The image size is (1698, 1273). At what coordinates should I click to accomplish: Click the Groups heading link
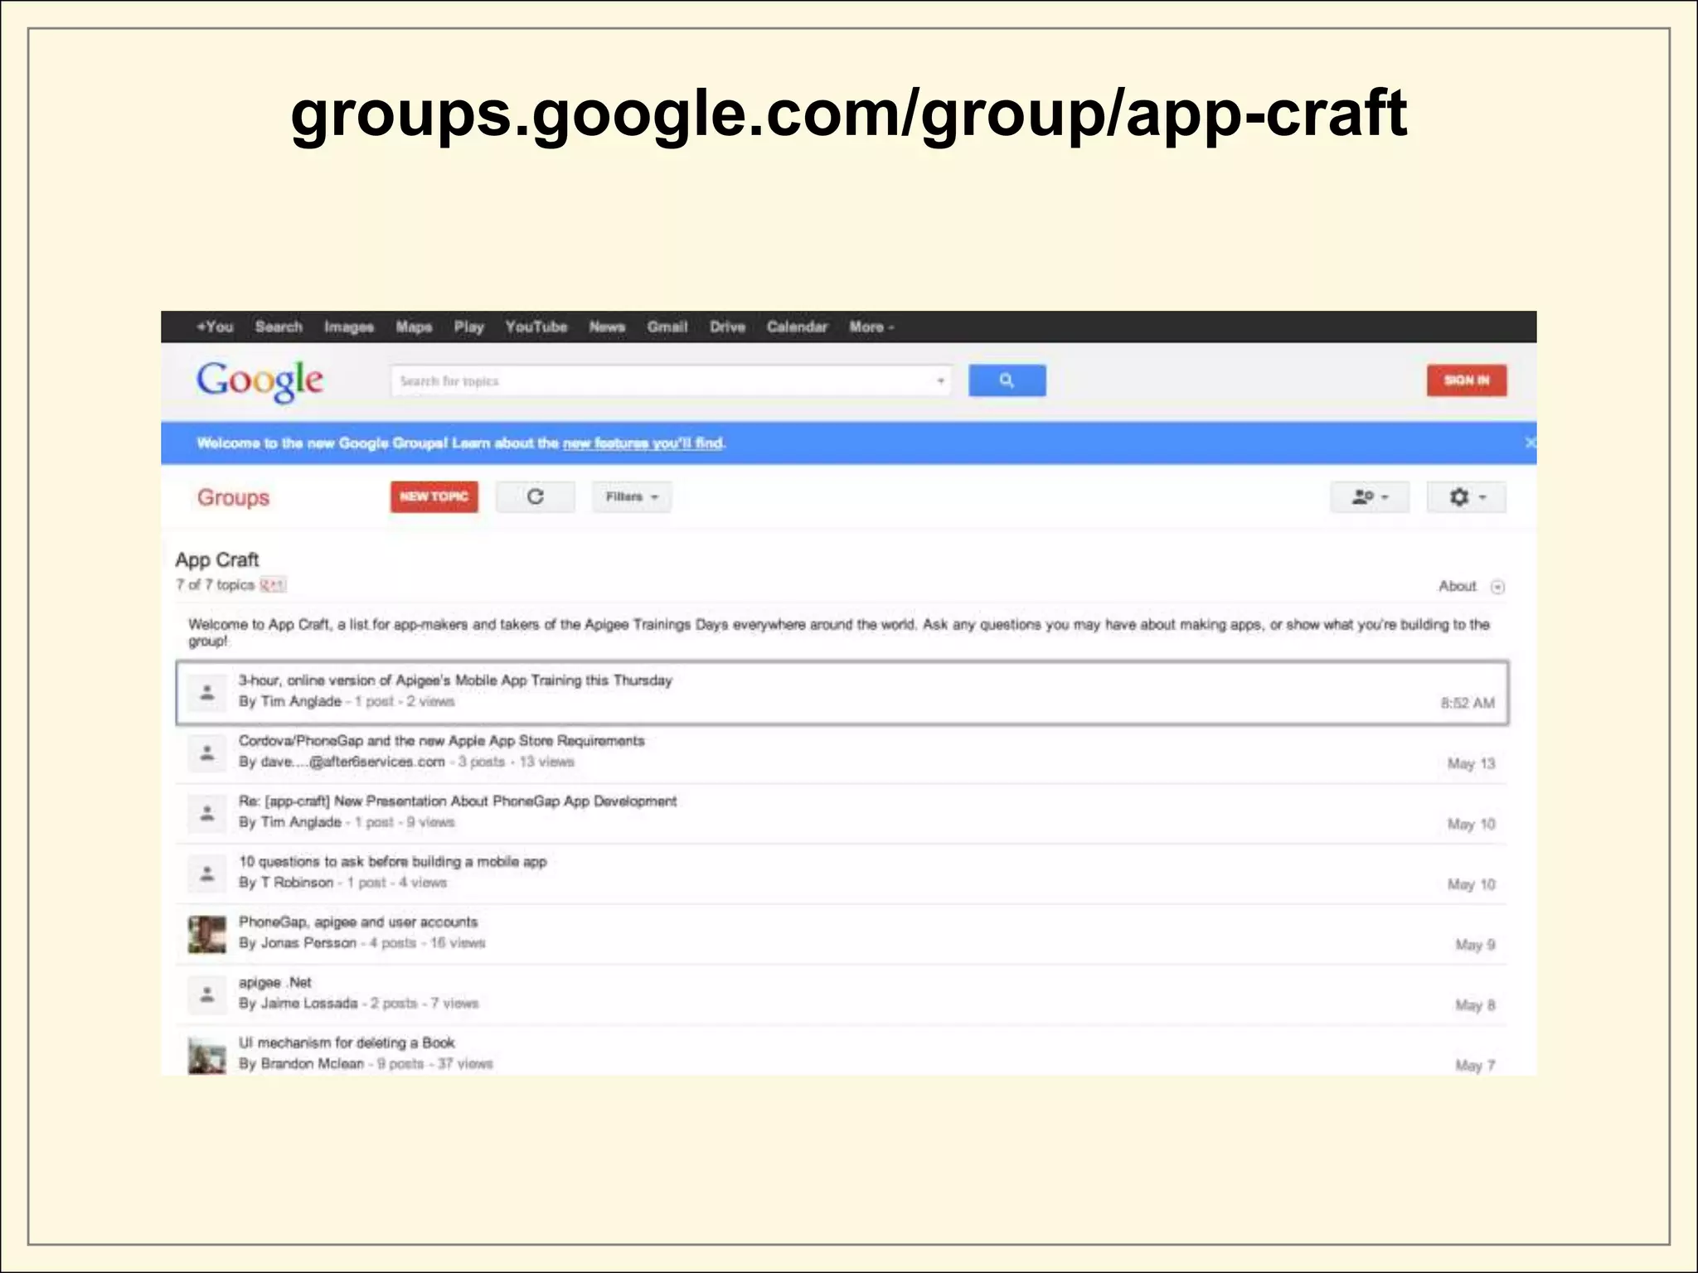233,497
